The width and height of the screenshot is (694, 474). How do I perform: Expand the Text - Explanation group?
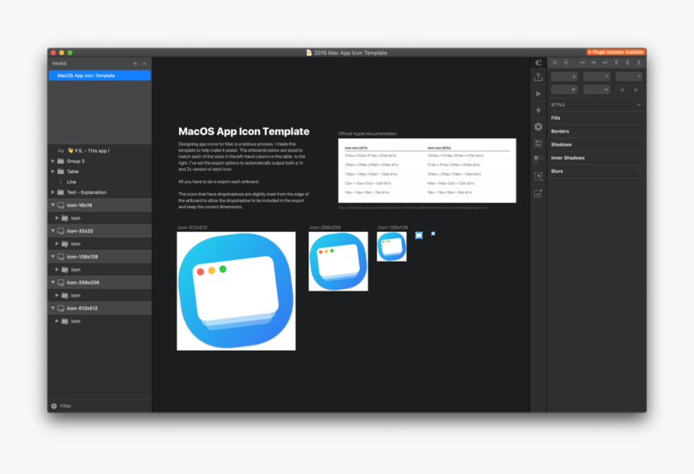pos(52,192)
